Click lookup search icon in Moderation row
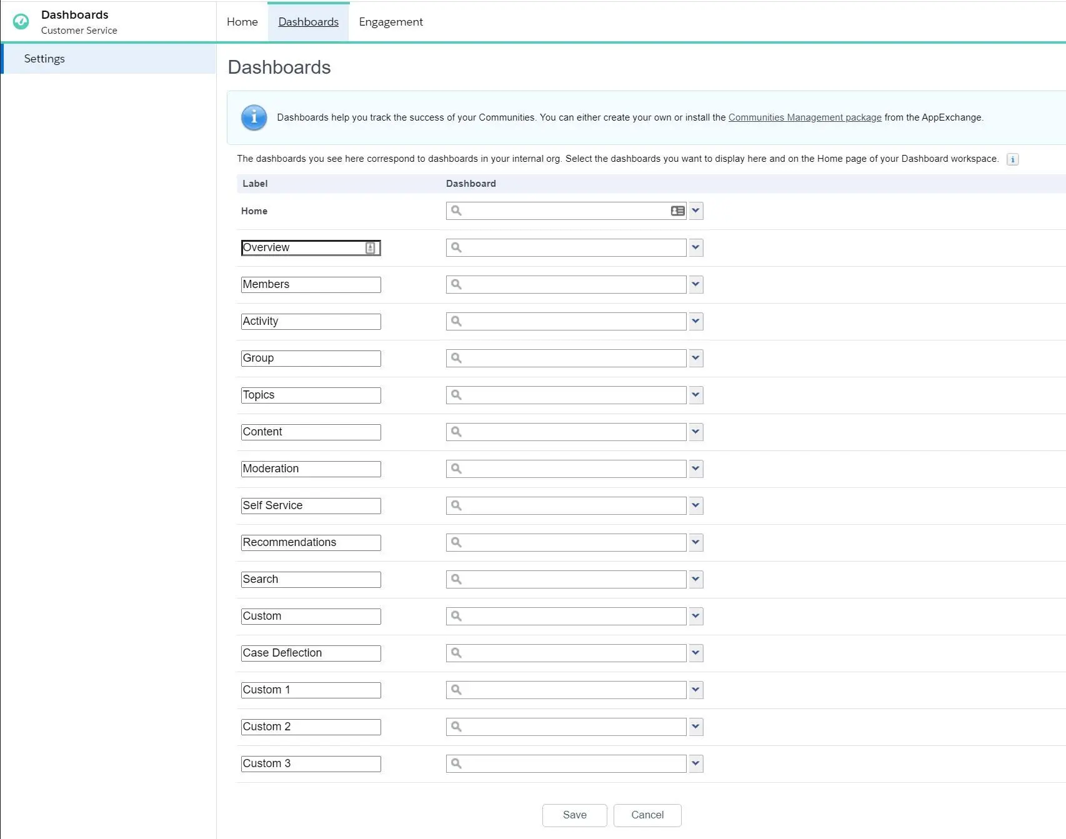Viewport: 1066px width, 839px height. click(456, 469)
